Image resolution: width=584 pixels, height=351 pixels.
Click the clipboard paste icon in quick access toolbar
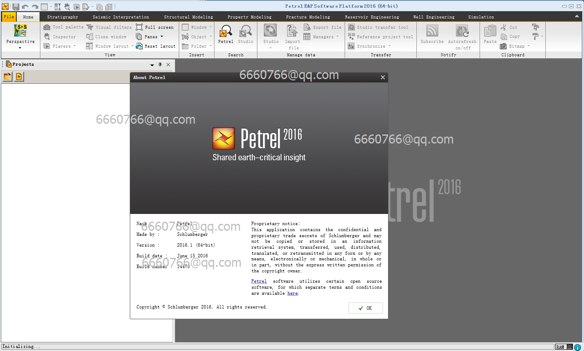point(109,6)
